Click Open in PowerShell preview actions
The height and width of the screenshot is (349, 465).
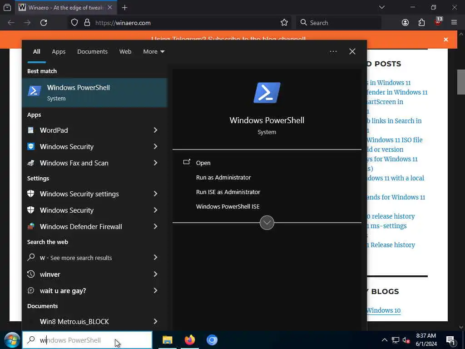click(203, 163)
